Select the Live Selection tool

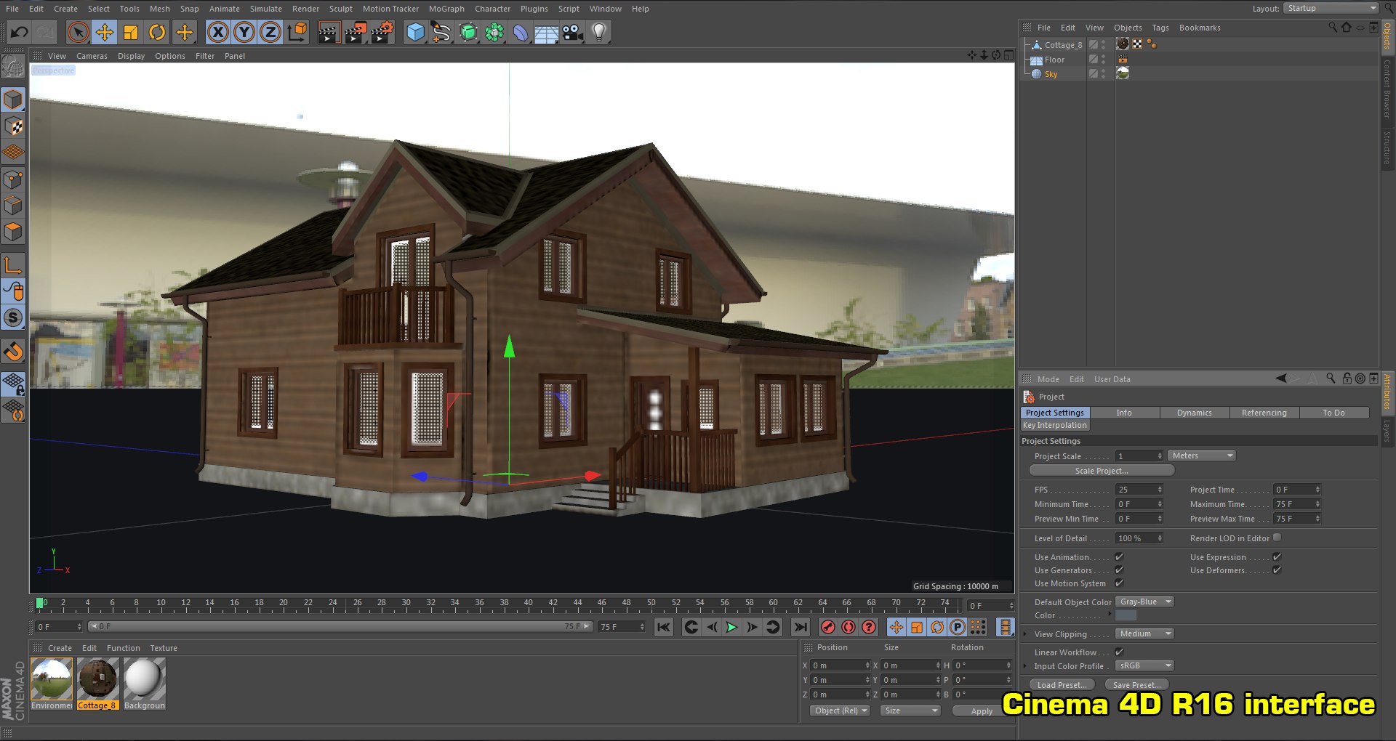point(79,32)
